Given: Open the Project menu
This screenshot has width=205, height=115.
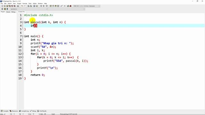Looking at the screenshot, I should [x=19, y=4].
